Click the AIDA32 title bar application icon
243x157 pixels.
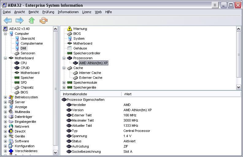(4, 5)
